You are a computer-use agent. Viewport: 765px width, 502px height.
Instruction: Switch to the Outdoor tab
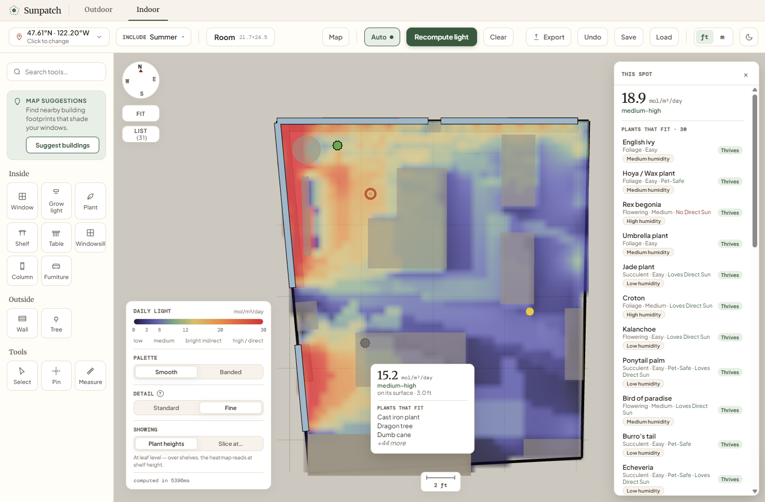click(98, 9)
